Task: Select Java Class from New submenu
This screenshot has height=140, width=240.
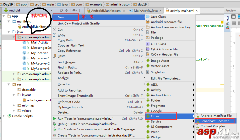Action: click(158, 16)
